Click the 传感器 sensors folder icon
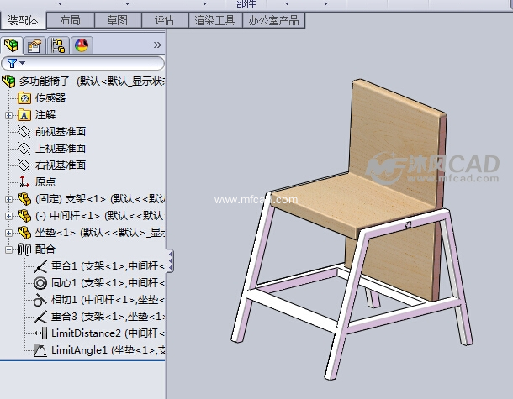 click(24, 98)
